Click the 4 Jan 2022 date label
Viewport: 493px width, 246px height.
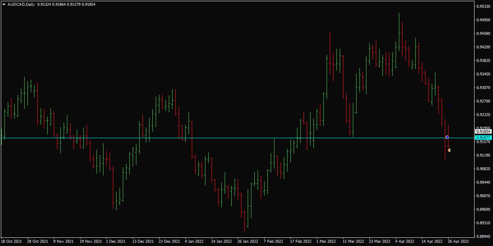pos(195,241)
